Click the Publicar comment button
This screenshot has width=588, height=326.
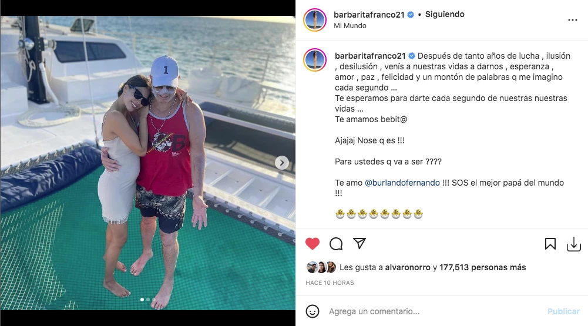pyautogui.click(x=563, y=311)
